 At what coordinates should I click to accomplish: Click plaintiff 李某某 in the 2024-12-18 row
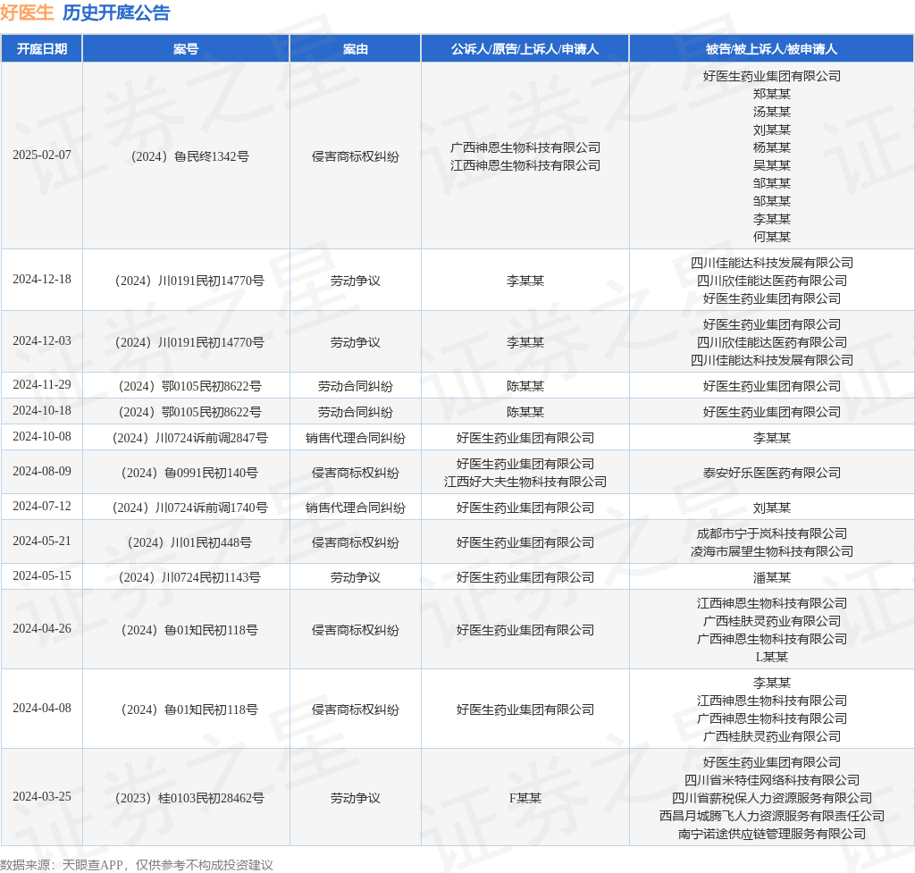coord(525,281)
